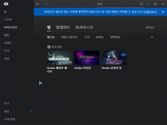Screen dimensions: 167x125
Task: Sort by 편안함순
Action: pyautogui.click(x=115, y=37)
